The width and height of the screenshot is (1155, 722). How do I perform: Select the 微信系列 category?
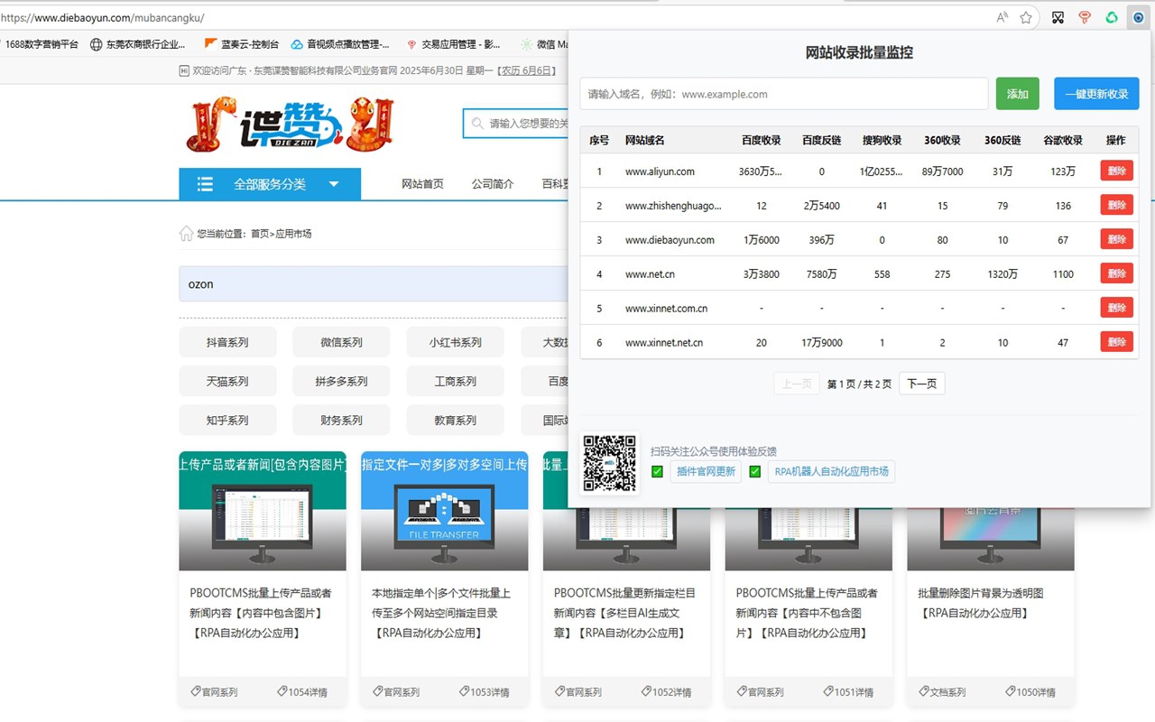coord(341,342)
